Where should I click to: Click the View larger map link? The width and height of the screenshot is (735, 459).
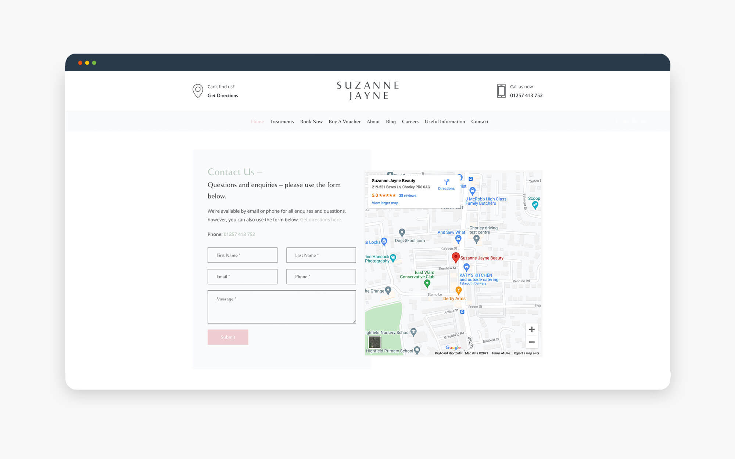(x=385, y=203)
